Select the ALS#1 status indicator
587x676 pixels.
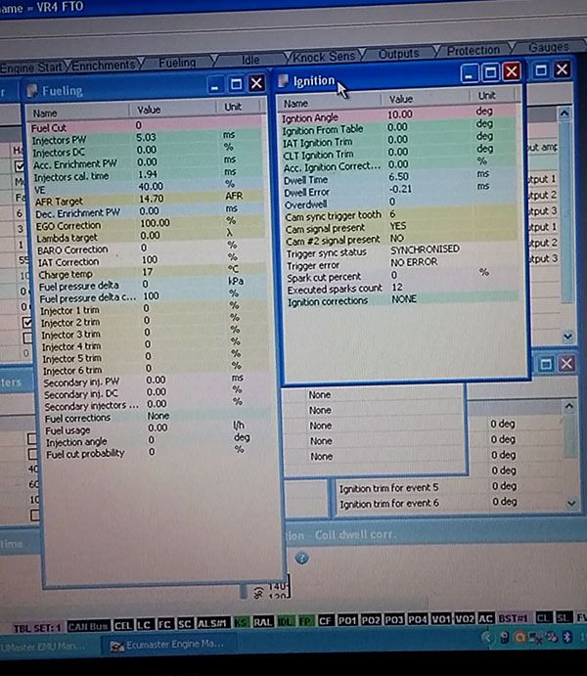point(210,625)
